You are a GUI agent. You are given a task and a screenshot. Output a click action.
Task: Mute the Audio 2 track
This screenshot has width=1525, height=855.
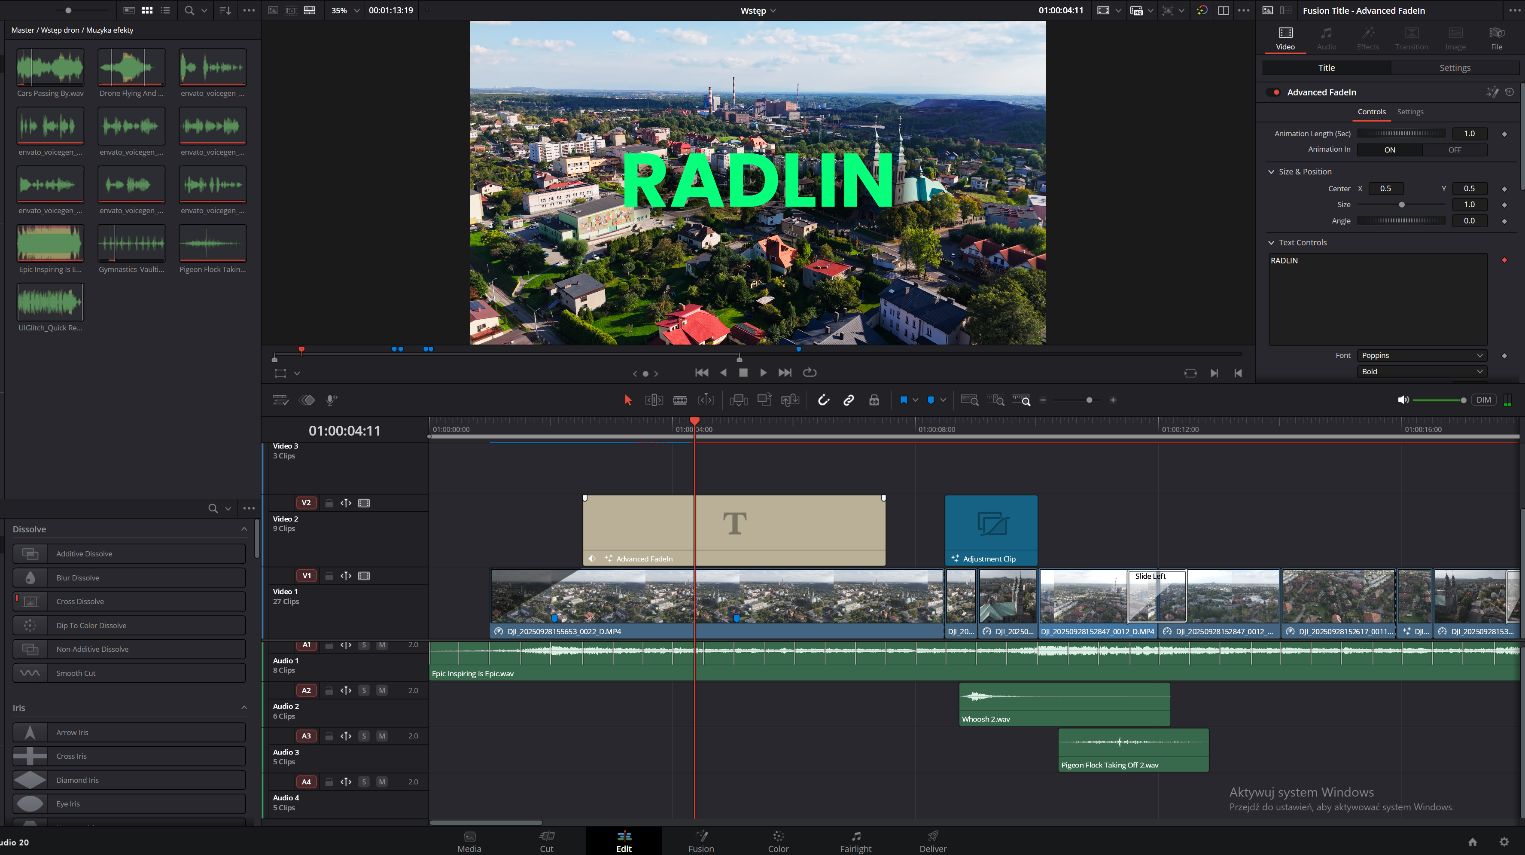[382, 690]
